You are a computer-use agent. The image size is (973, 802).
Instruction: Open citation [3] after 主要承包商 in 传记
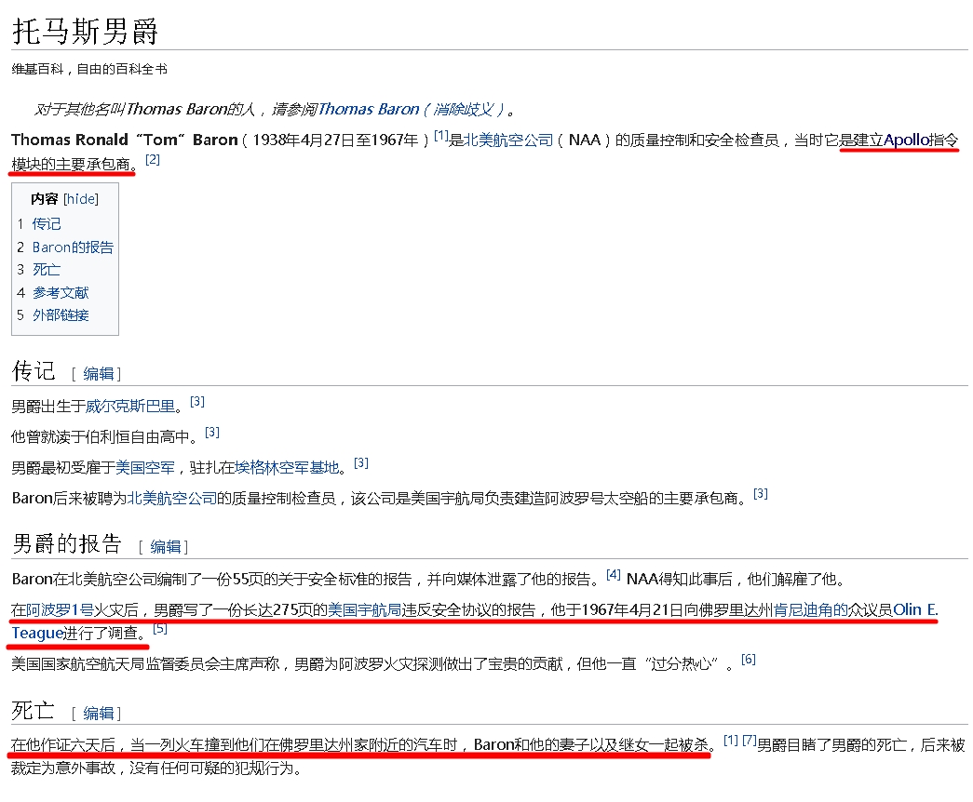pos(761,494)
